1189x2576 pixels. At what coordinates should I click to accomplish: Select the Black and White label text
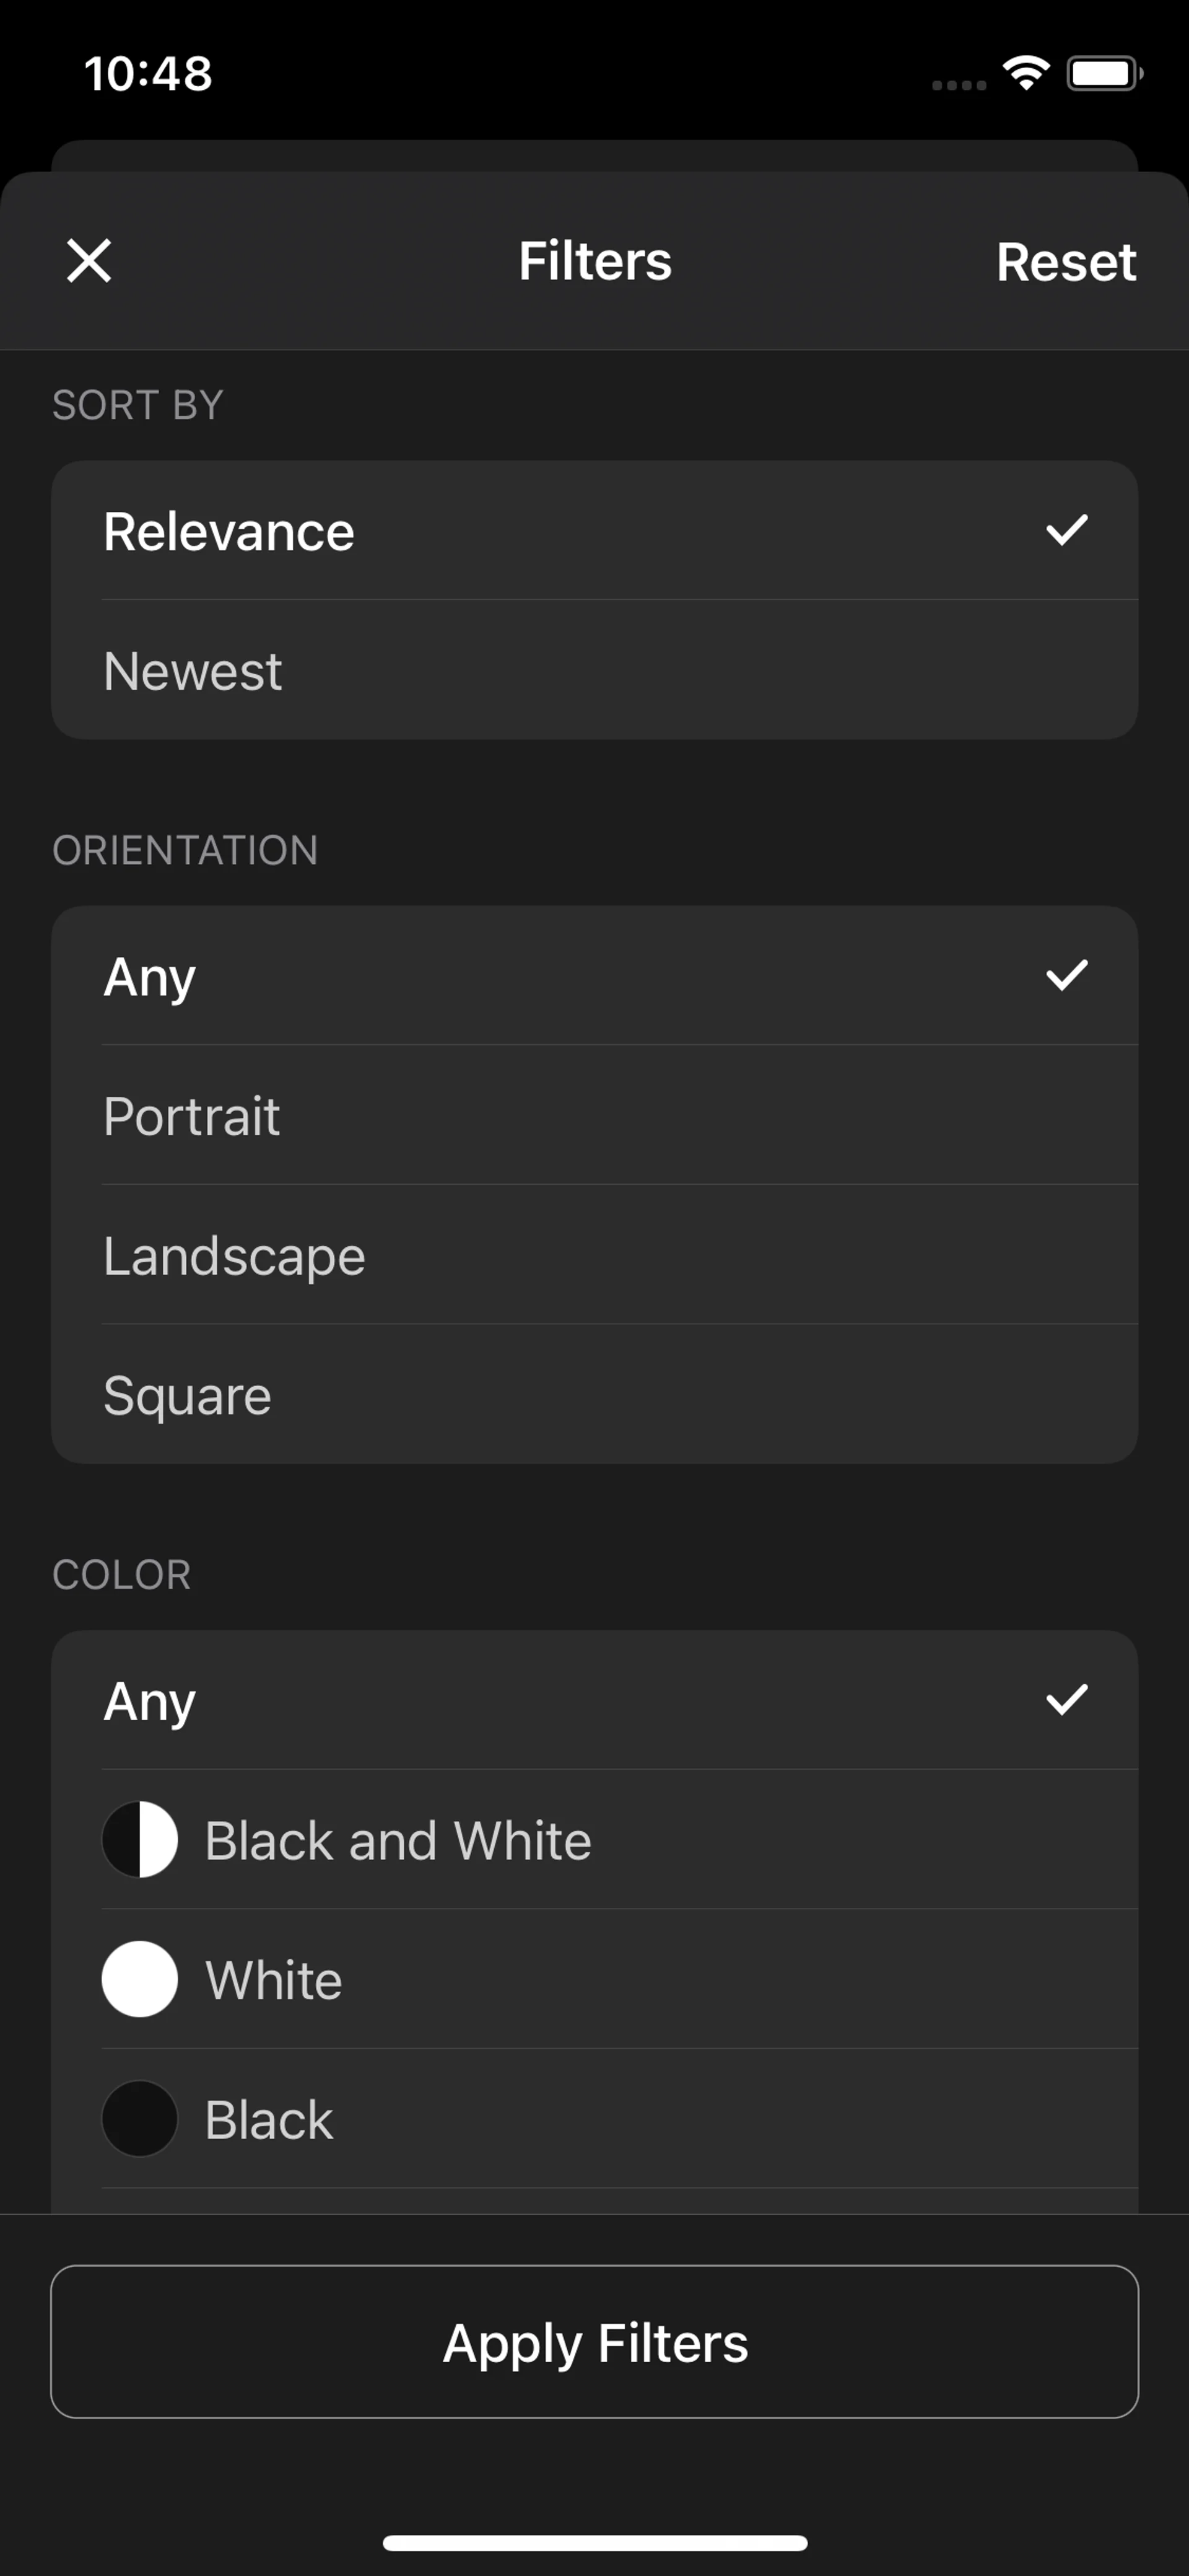point(398,1841)
